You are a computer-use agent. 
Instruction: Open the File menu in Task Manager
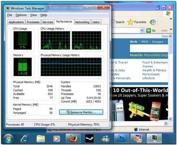tap(10, 15)
